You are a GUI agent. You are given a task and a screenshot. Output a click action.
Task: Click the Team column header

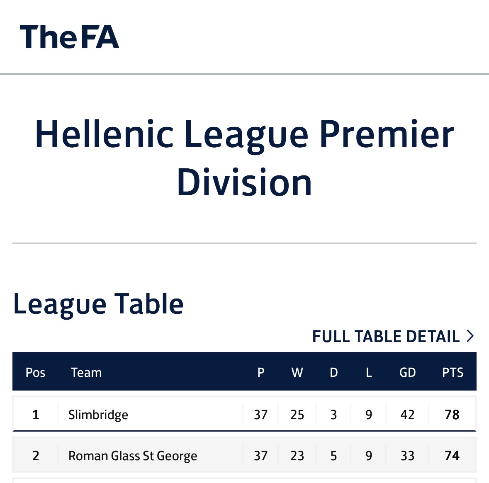[x=86, y=372]
